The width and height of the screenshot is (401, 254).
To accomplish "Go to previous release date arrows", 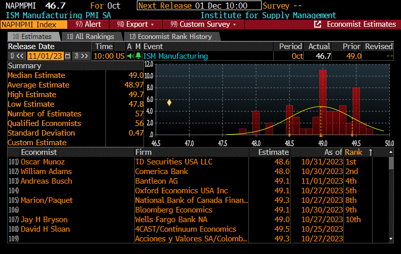I will (x=17, y=56).
